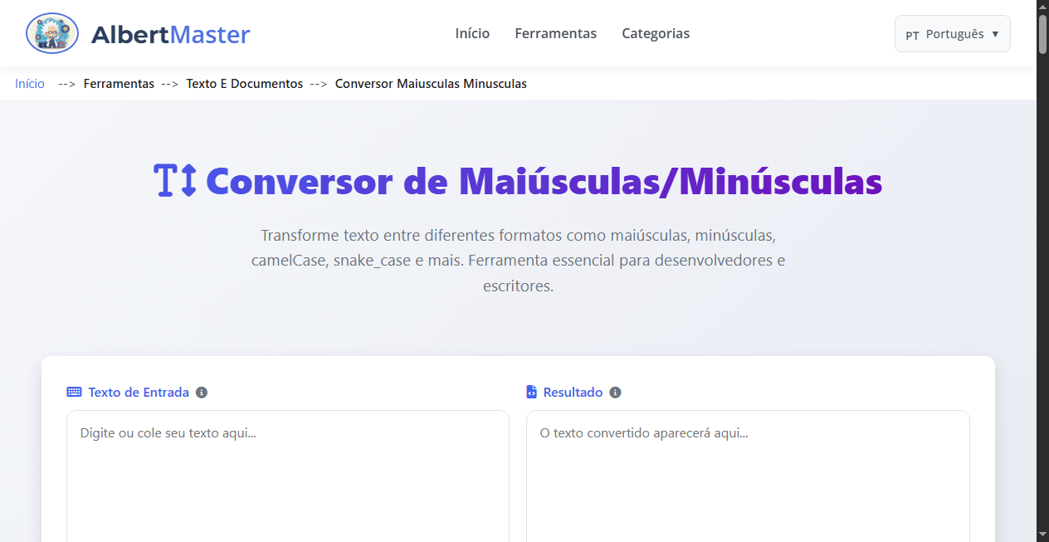The height and width of the screenshot is (542, 1049).
Task: Open the info tooltip next to Texto de Entrada
Action: coord(202,392)
